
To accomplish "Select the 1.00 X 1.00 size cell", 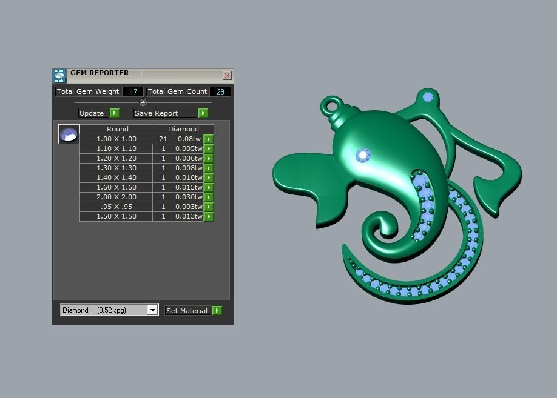I will (116, 139).
